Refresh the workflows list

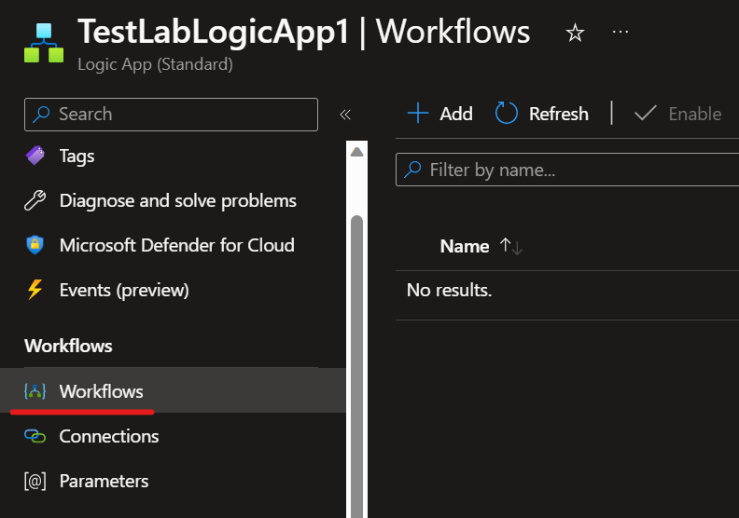pos(542,114)
